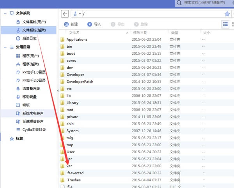Collapse the 常用目录 section
The height and width of the screenshot is (188, 234).
[x=5, y=47]
